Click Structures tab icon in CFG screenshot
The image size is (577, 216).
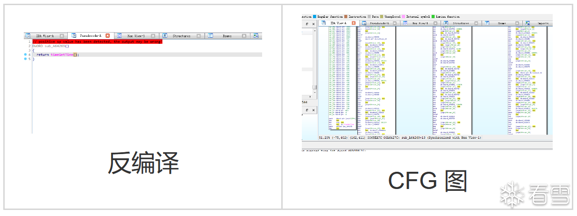(446, 23)
